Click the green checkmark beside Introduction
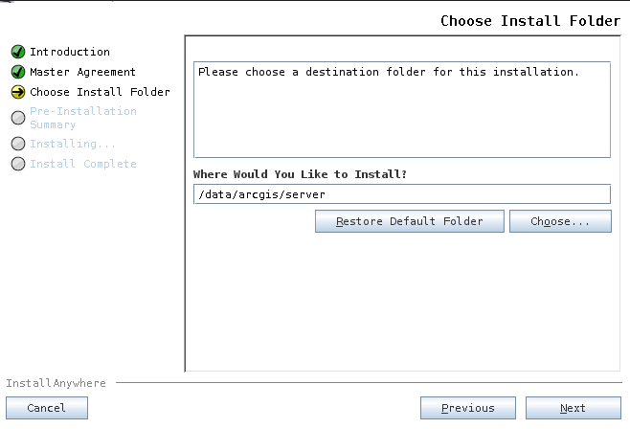The height and width of the screenshot is (429, 630). coord(18,52)
